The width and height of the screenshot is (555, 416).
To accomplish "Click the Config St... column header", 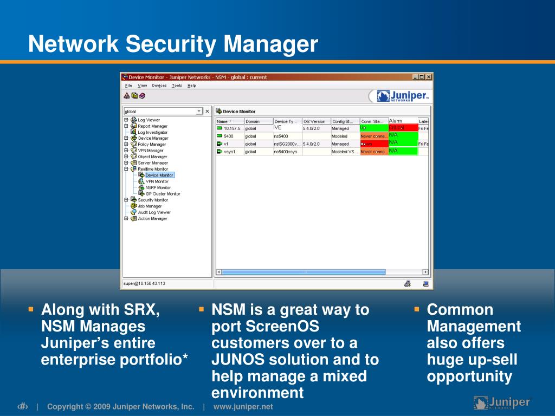I will [x=345, y=121].
